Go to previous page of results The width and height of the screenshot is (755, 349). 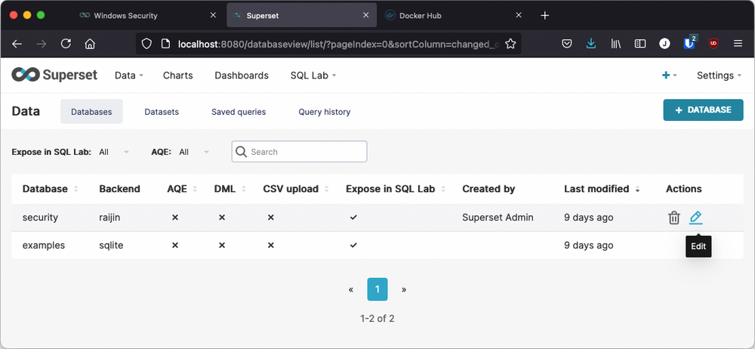(351, 289)
